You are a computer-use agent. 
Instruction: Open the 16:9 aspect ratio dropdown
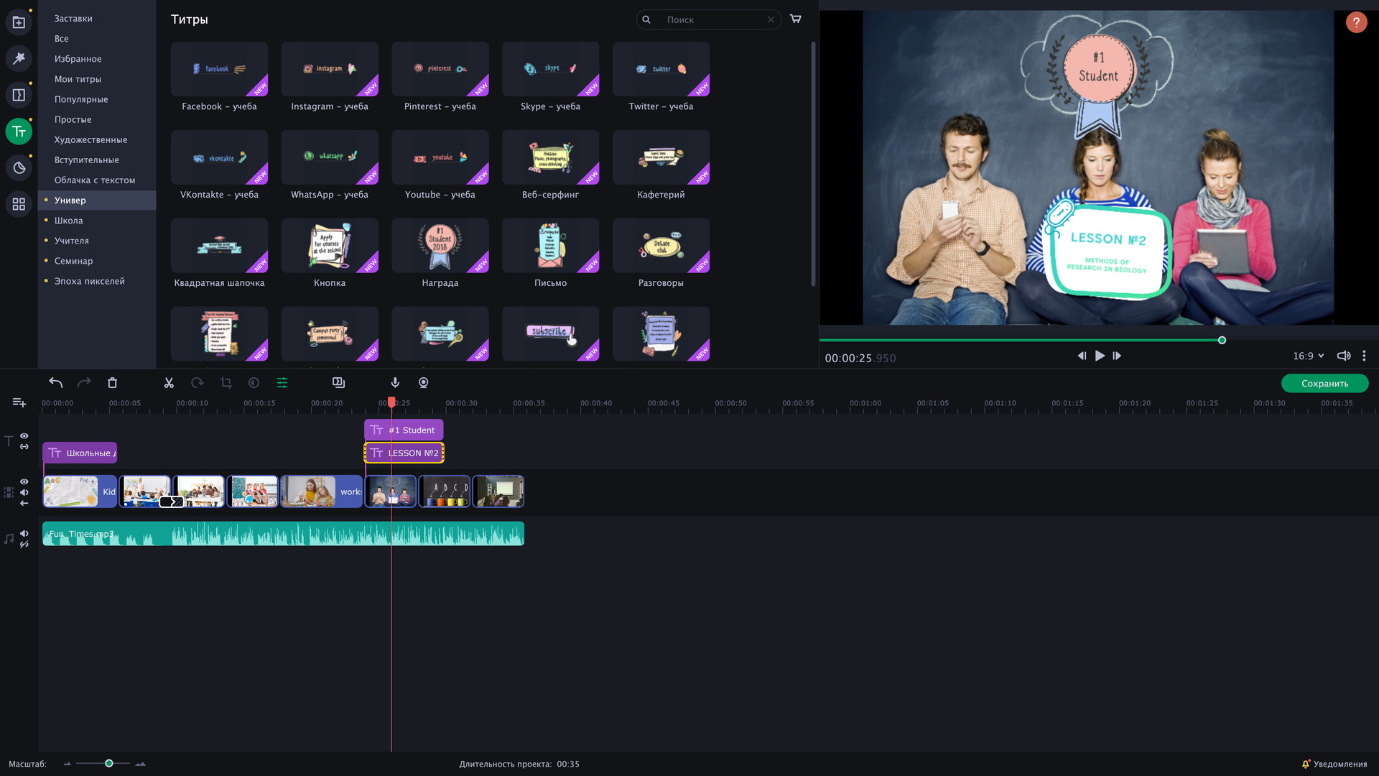coord(1308,356)
